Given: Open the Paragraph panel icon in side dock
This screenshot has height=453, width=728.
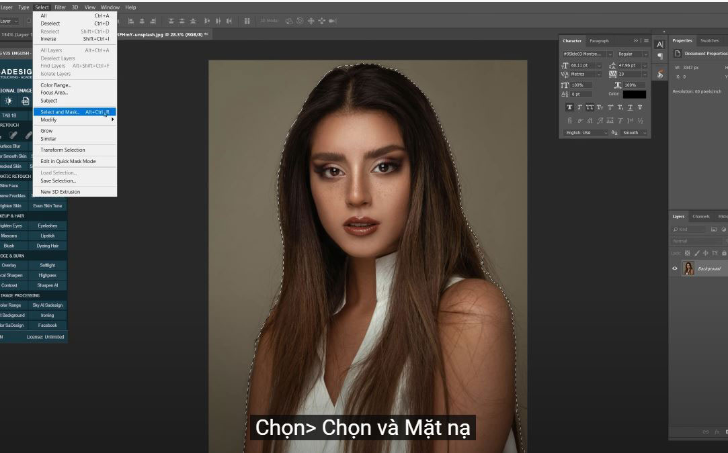Looking at the screenshot, I should [660, 56].
